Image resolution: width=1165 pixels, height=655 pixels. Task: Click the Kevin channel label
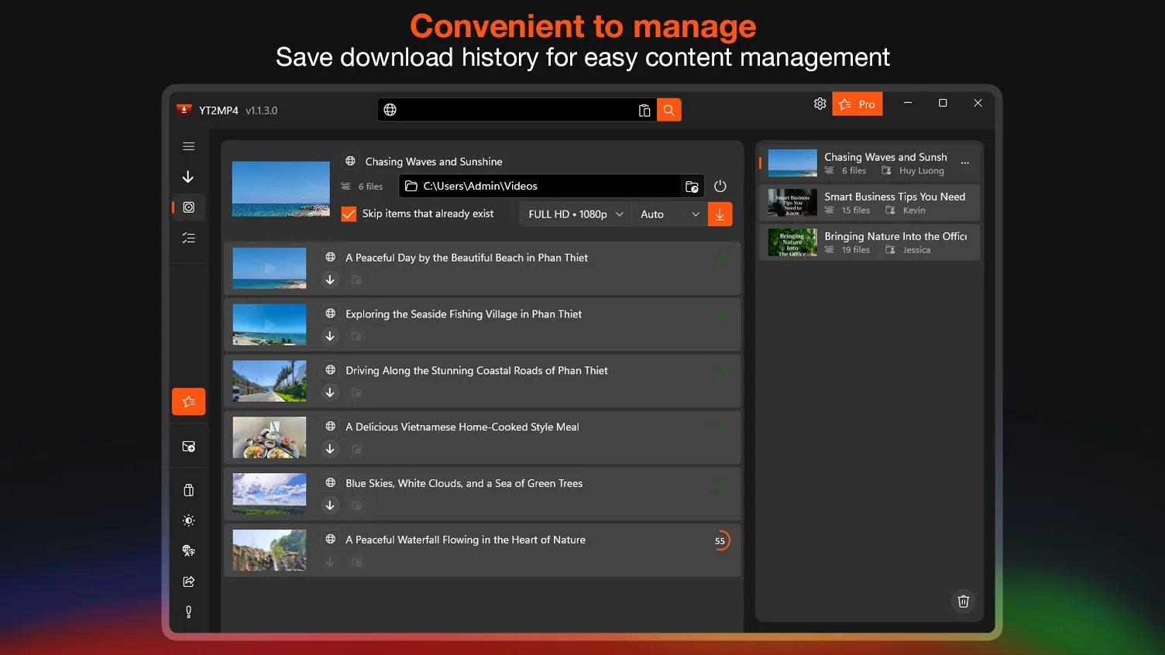(x=914, y=211)
